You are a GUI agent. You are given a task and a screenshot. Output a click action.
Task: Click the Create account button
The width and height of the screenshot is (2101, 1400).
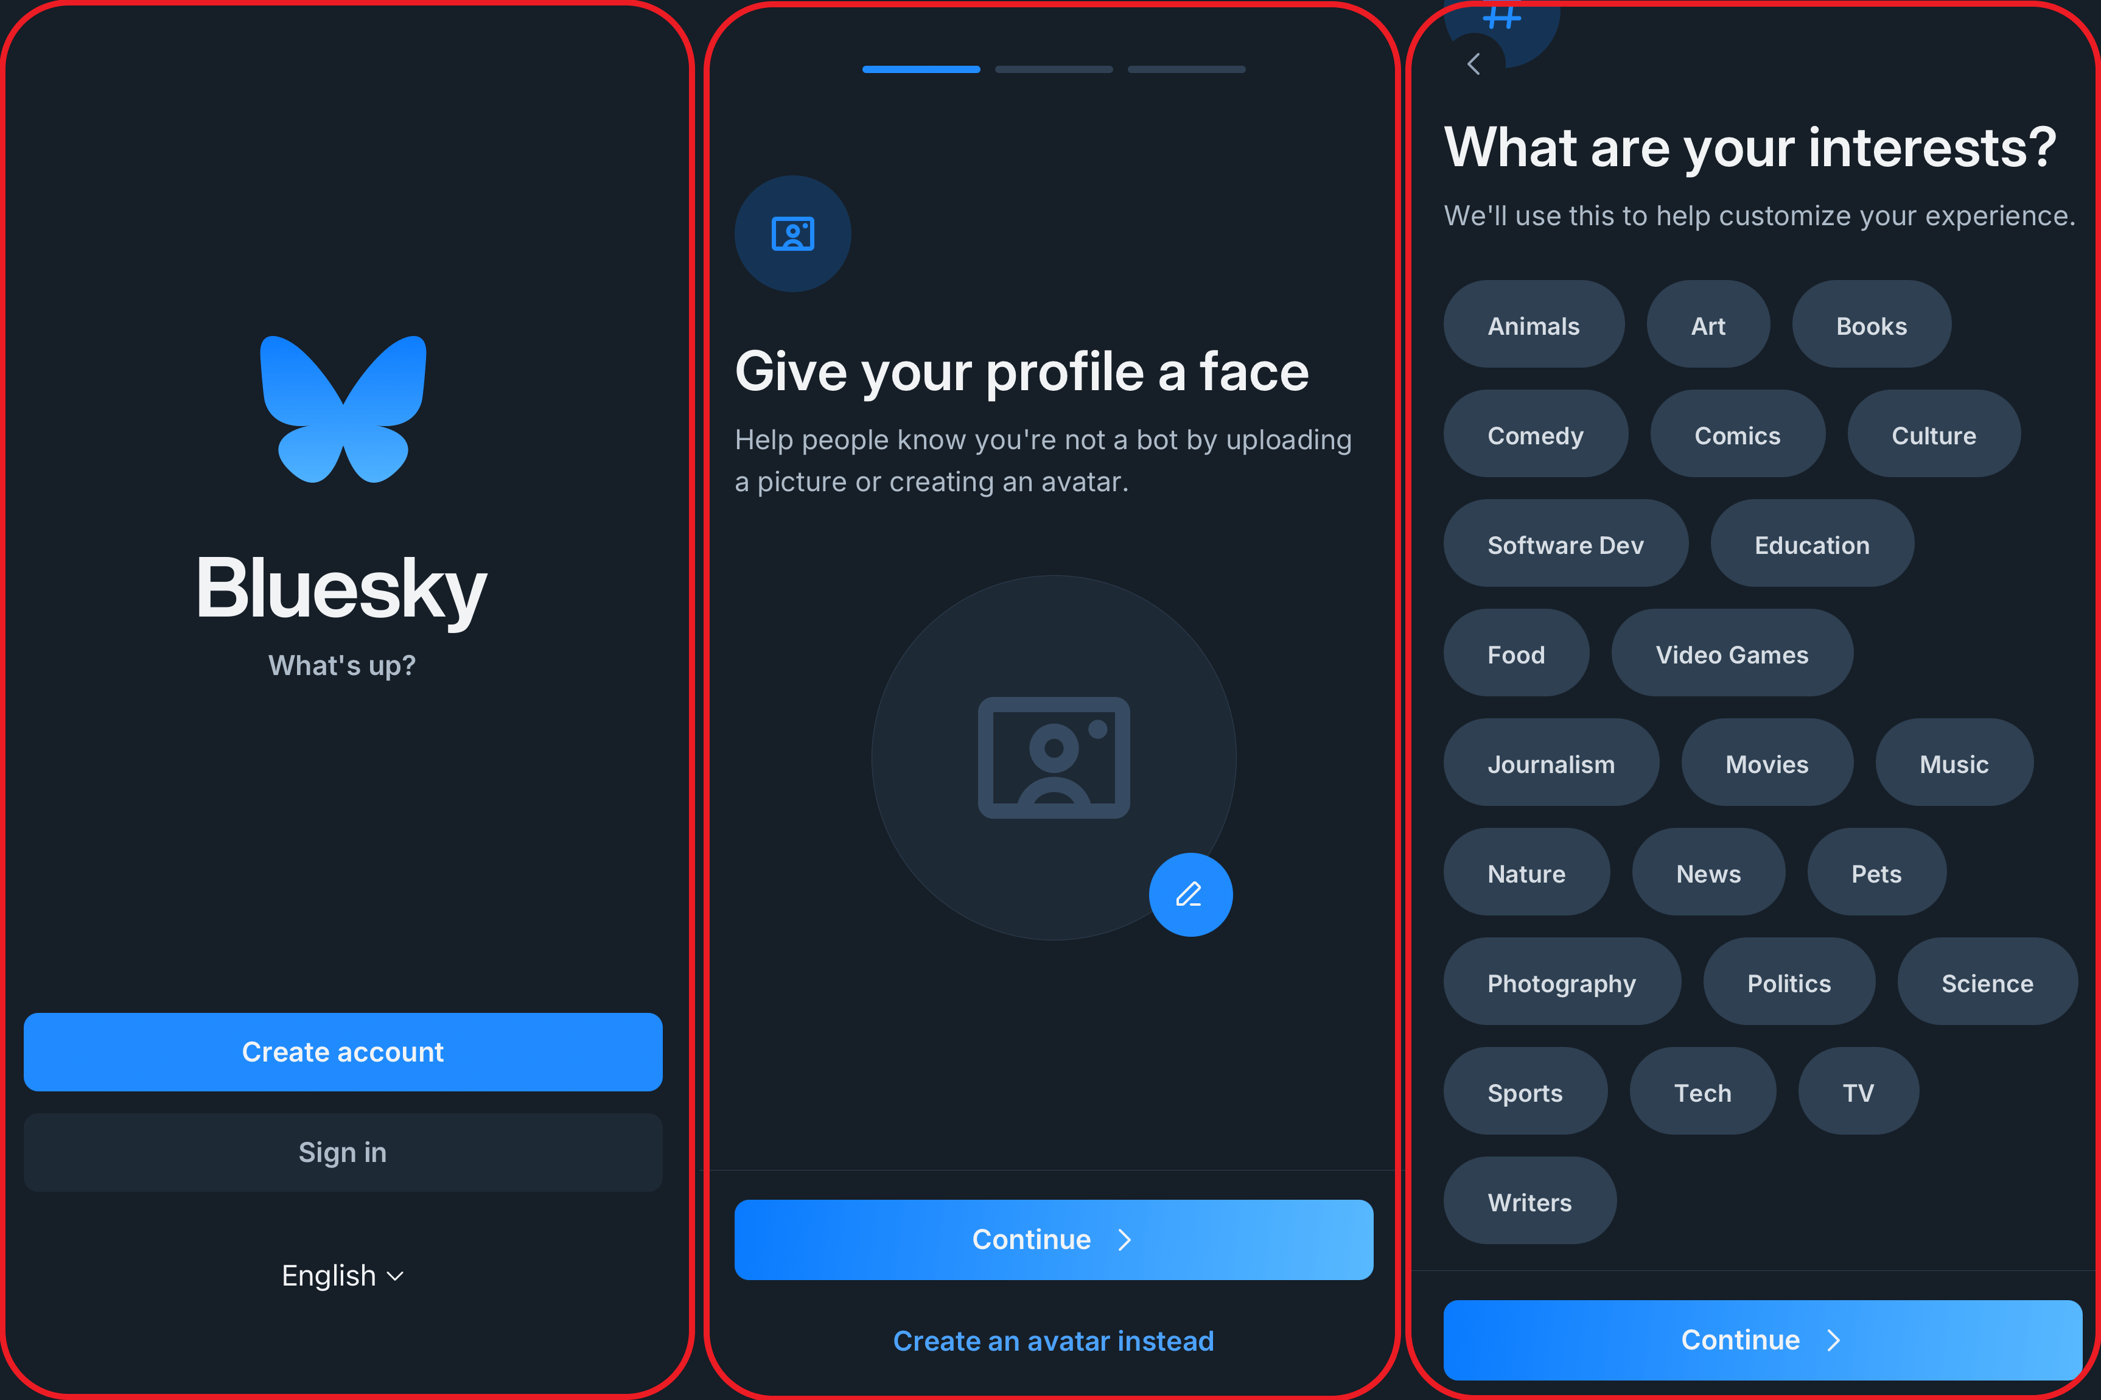(x=341, y=1050)
